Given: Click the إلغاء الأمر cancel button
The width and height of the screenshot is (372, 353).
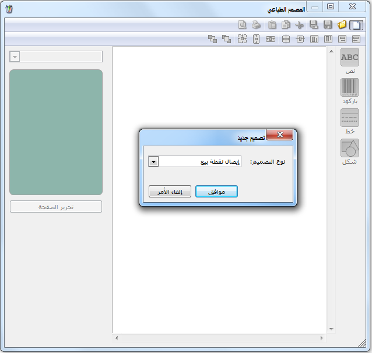Looking at the screenshot, I should [x=170, y=192].
